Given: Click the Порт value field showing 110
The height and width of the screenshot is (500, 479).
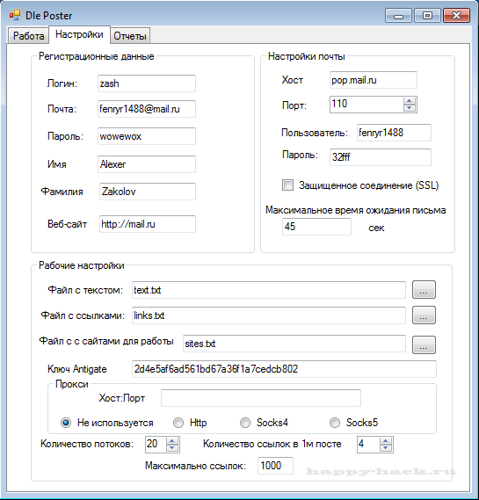Looking at the screenshot, I should tap(367, 105).
